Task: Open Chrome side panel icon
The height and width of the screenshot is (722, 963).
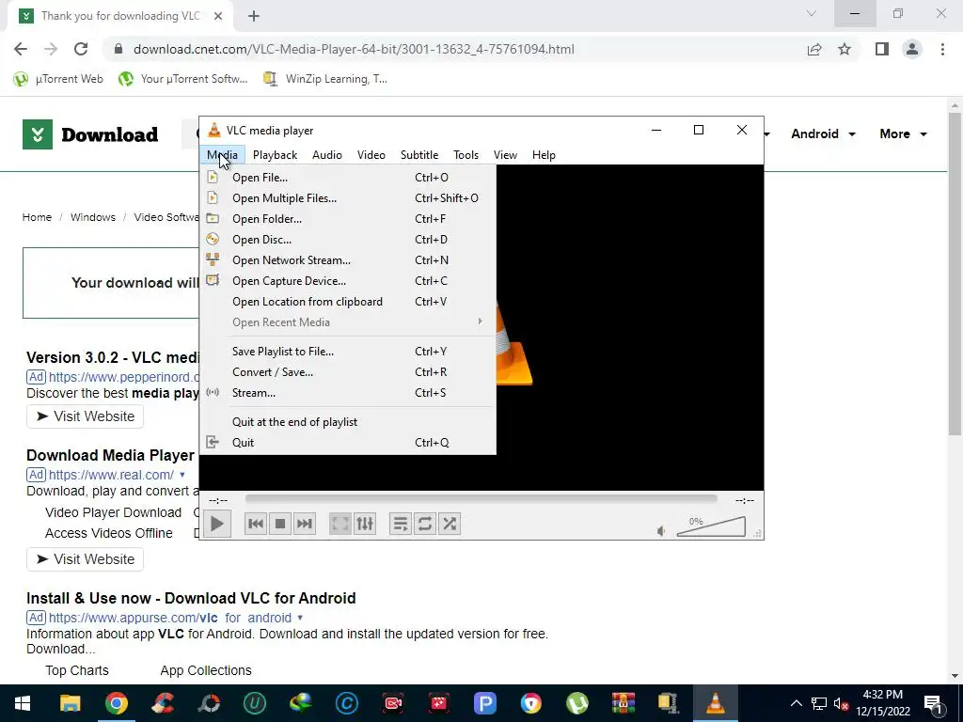Action: pos(882,49)
